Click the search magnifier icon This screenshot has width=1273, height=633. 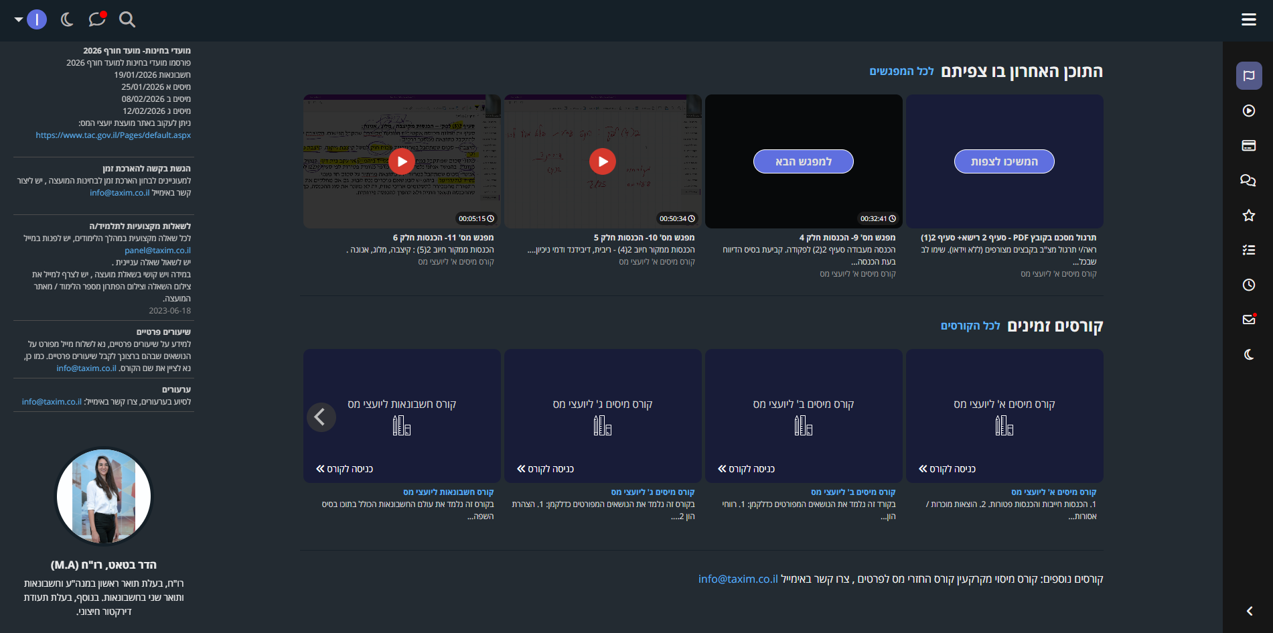127,19
